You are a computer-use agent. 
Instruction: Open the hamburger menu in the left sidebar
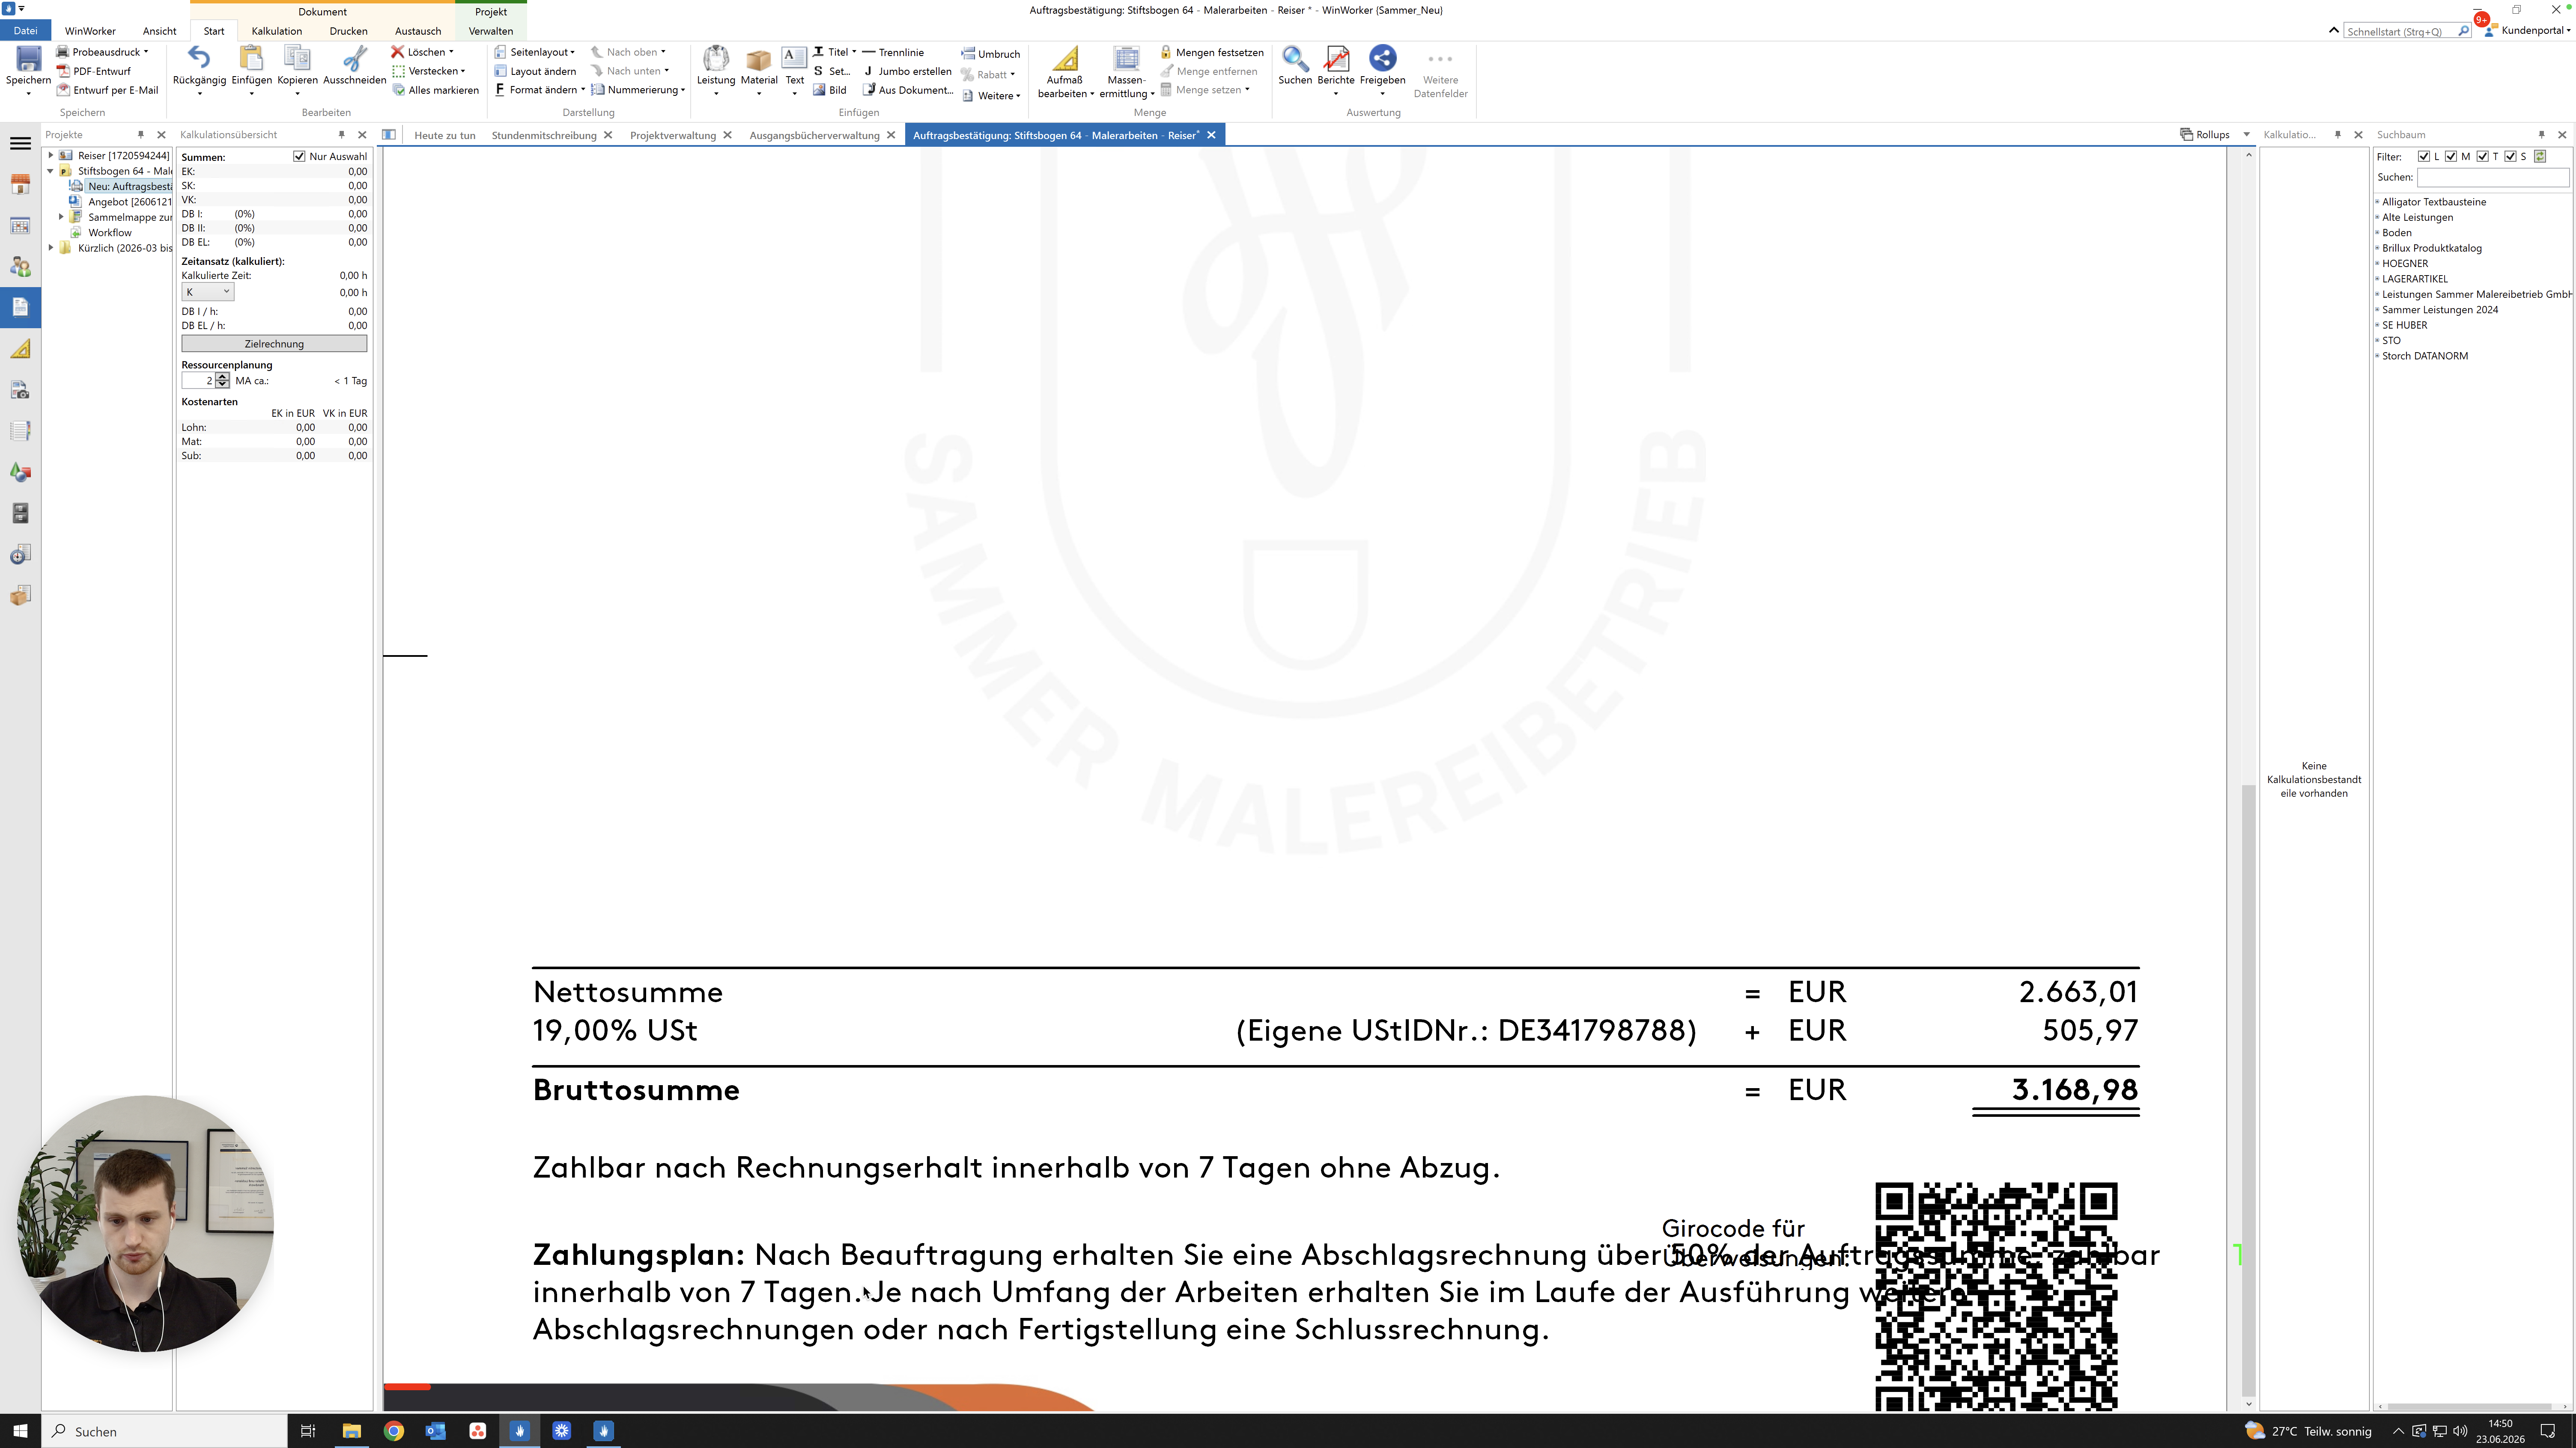point(20,144)
